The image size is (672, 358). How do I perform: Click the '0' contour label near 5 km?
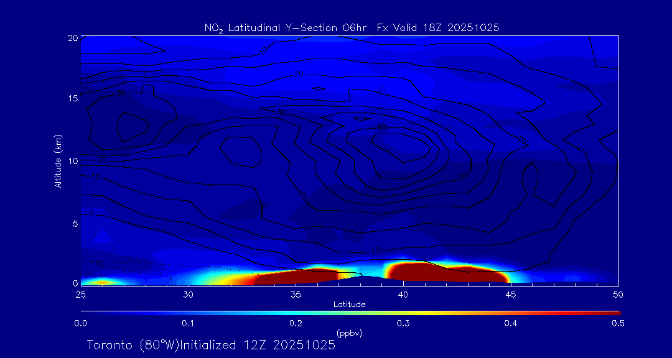point(91,214)
